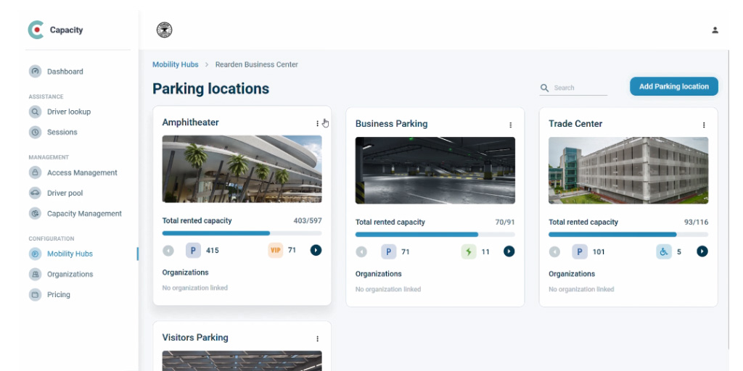This screenshot has height=371, width=743.
Task: Select Organizations in the sidebar
Action: (70, 275)
